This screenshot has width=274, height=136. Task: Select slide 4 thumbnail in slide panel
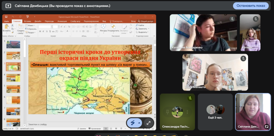[x=13, y=78]
